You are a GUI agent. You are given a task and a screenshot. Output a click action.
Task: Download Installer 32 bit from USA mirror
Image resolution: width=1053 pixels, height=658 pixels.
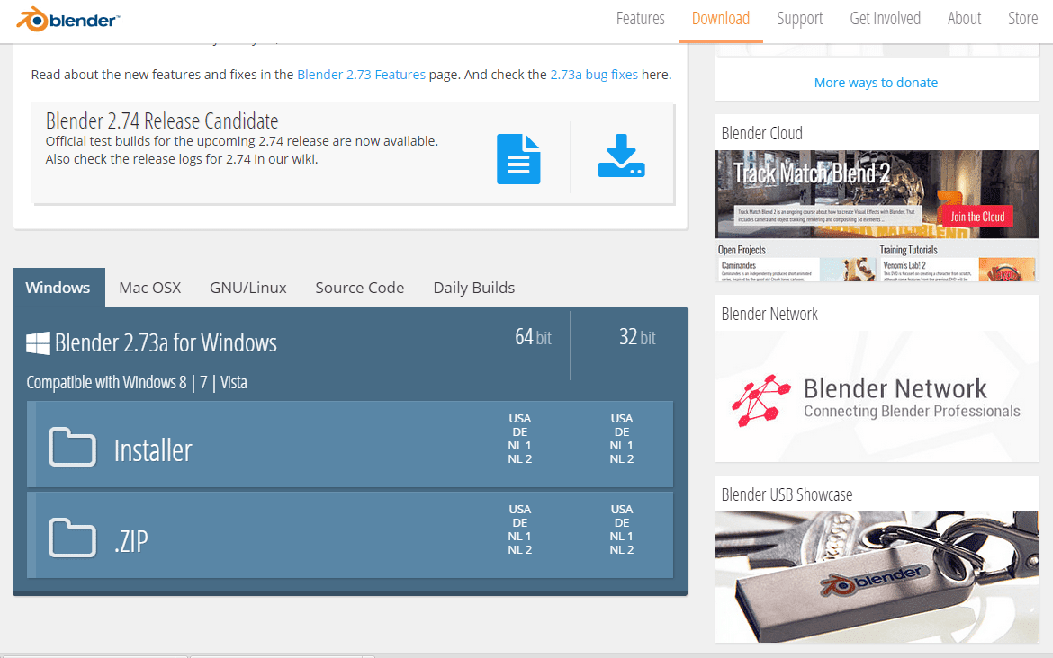(622, 419)
